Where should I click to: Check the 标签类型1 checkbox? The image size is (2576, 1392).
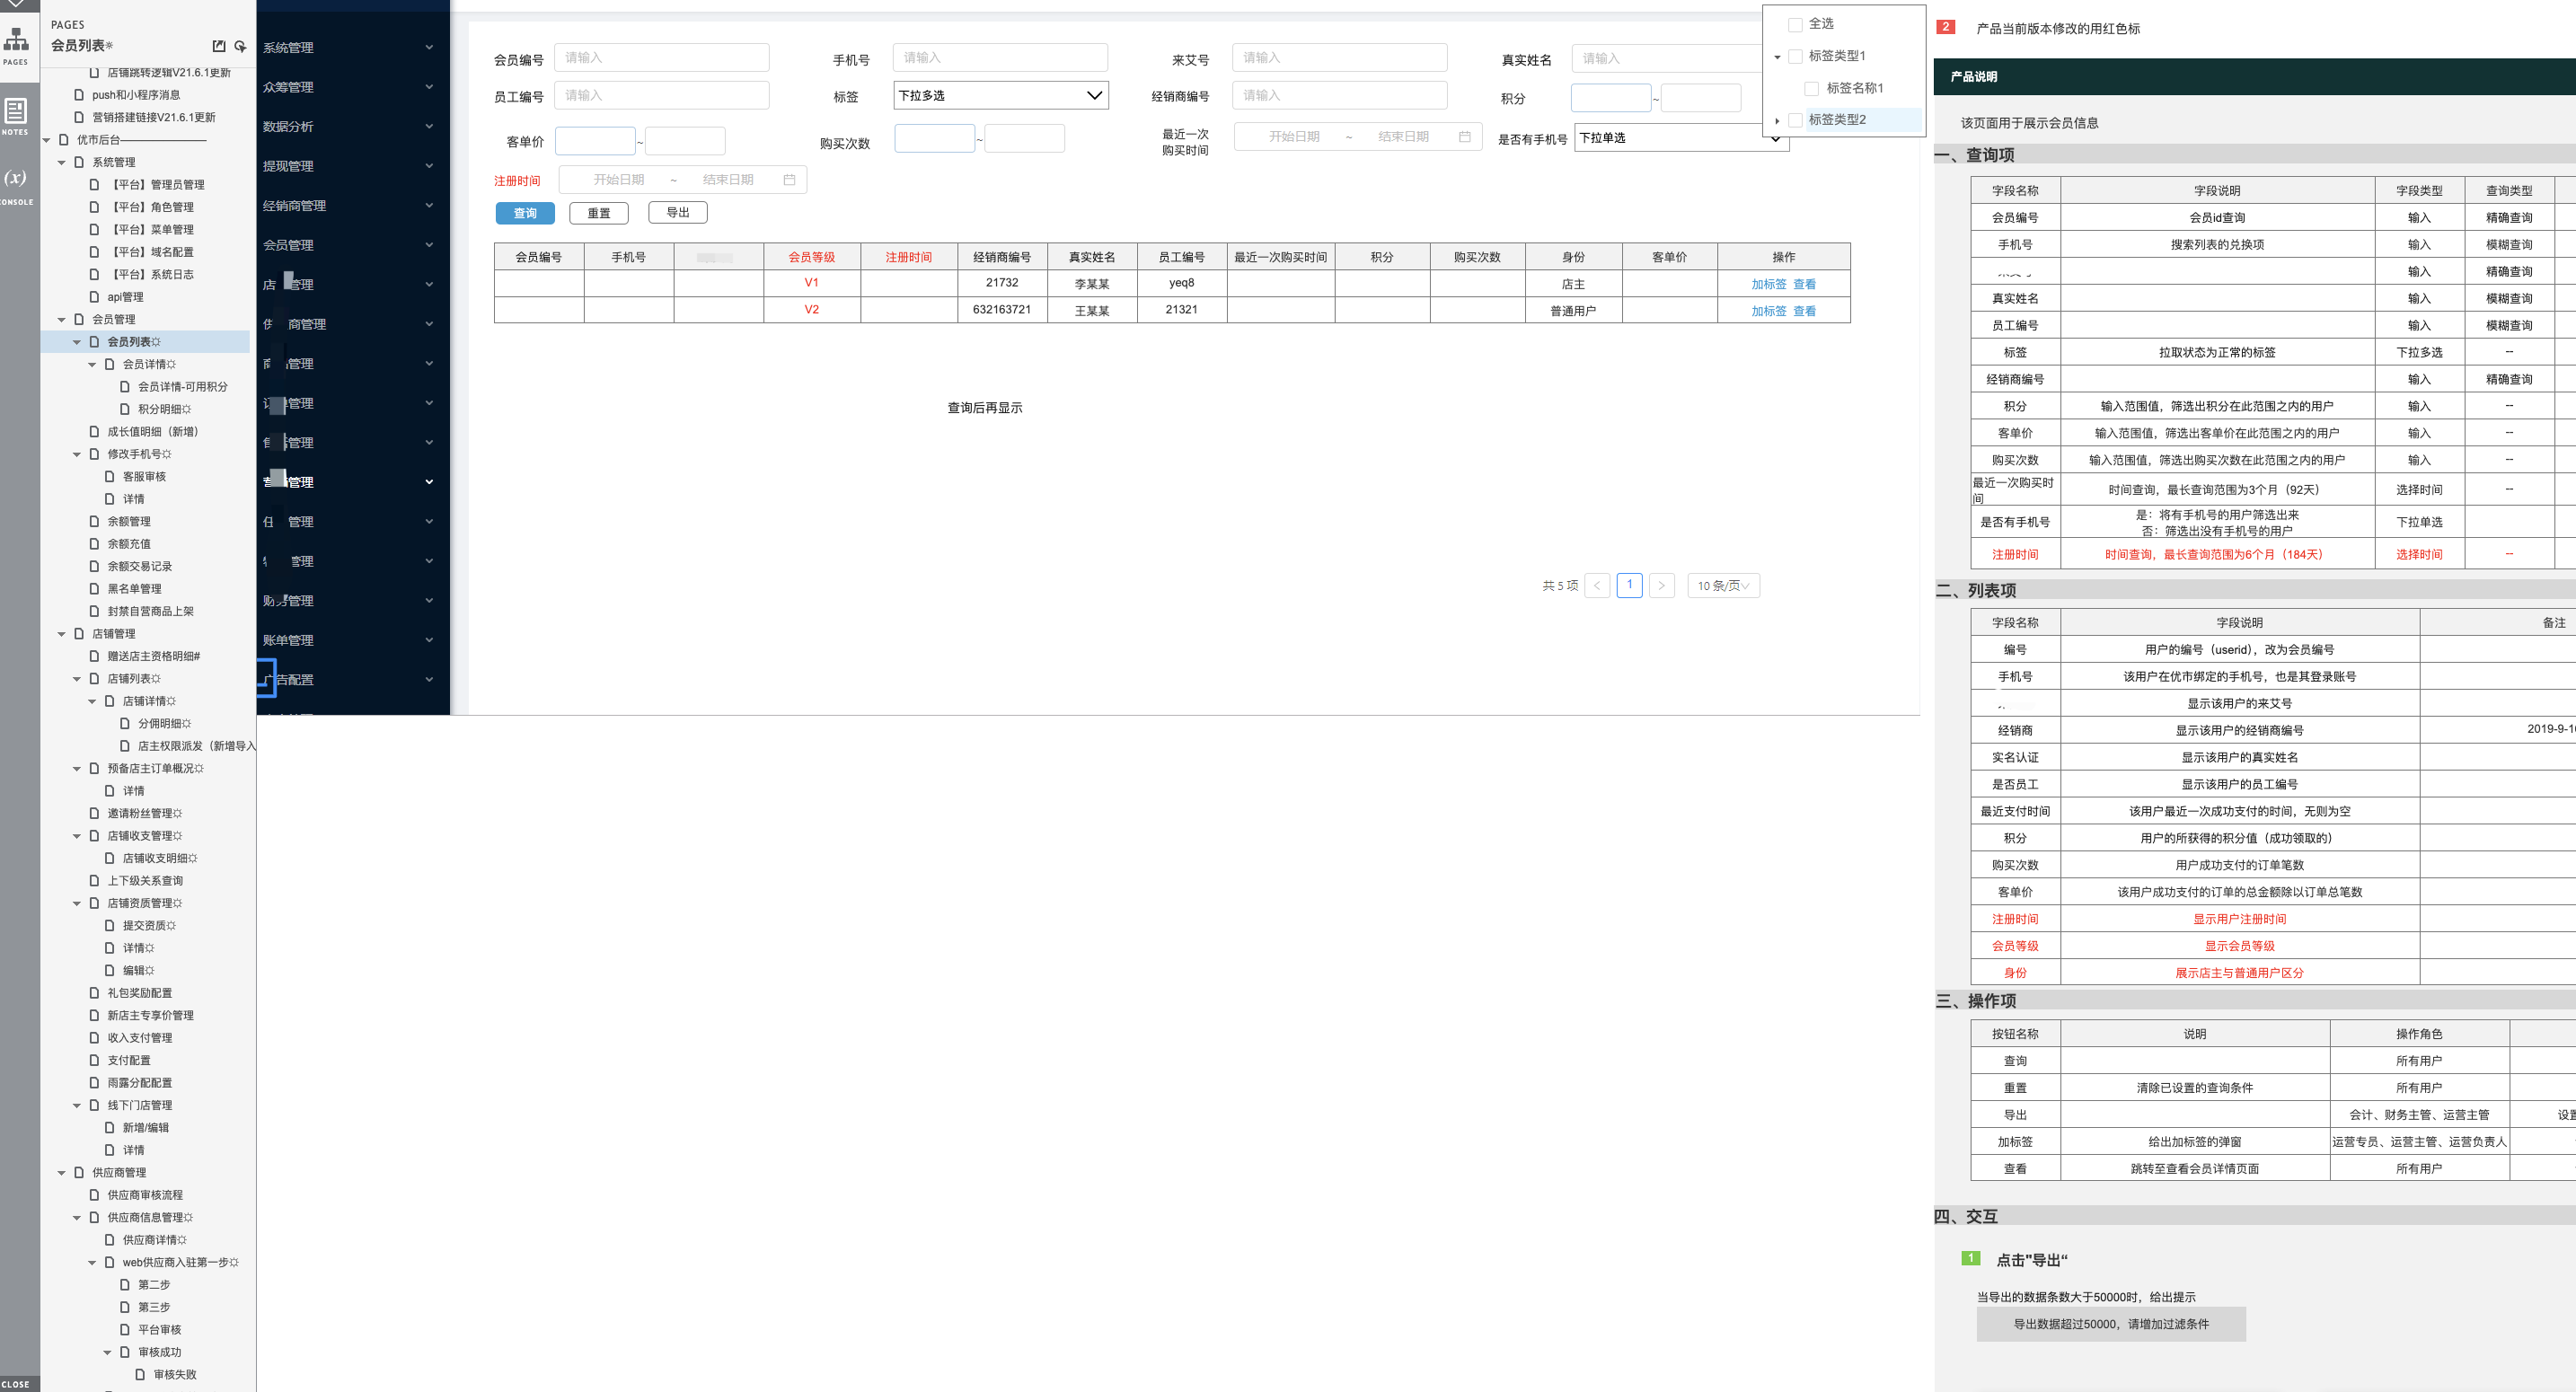1795,56
